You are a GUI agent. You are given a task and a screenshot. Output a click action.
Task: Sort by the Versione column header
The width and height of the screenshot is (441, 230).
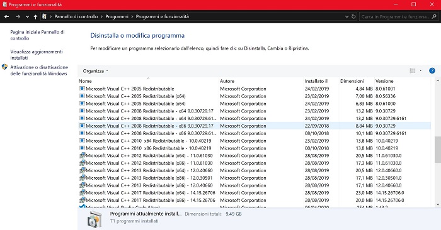coord(402,81)
